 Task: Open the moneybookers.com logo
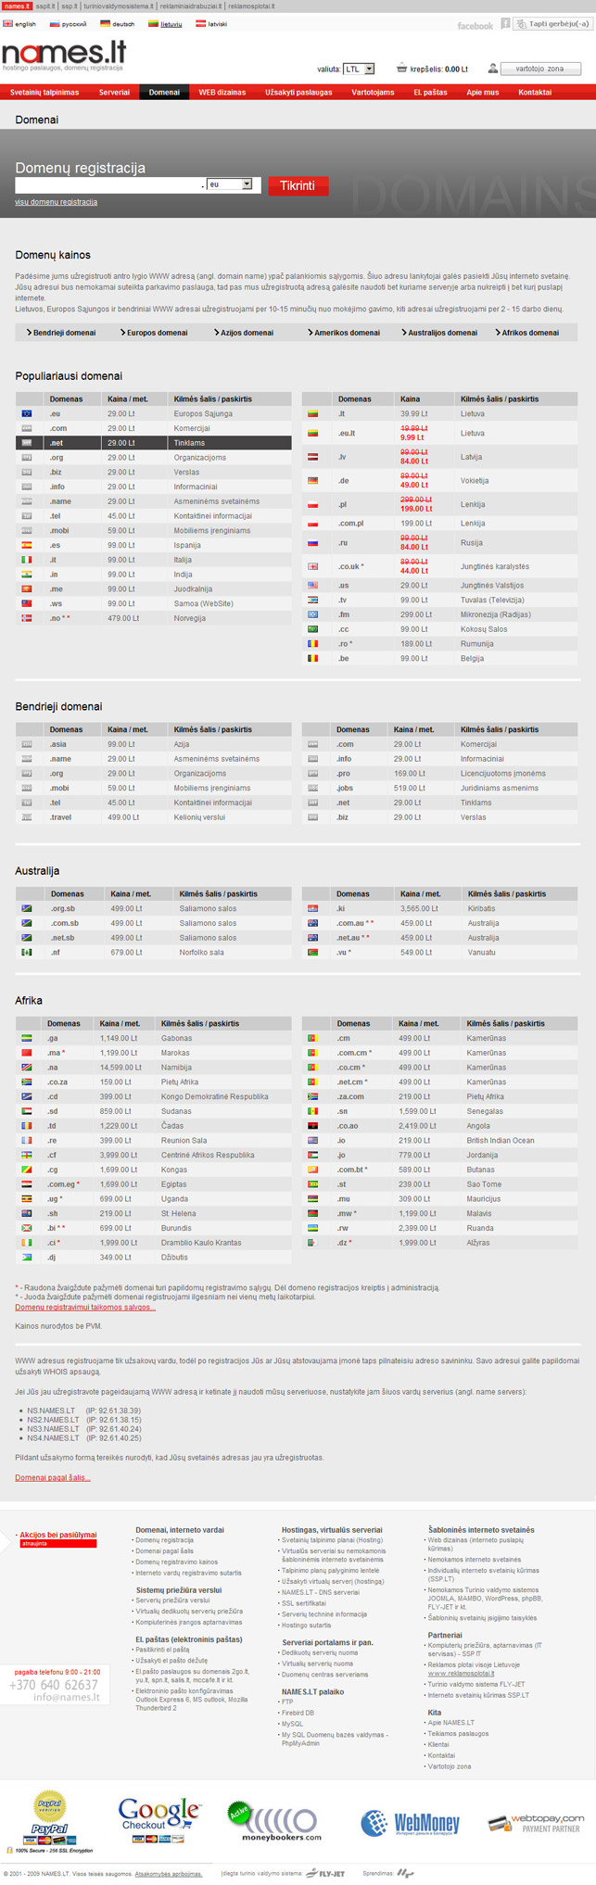coord(275,1821)
